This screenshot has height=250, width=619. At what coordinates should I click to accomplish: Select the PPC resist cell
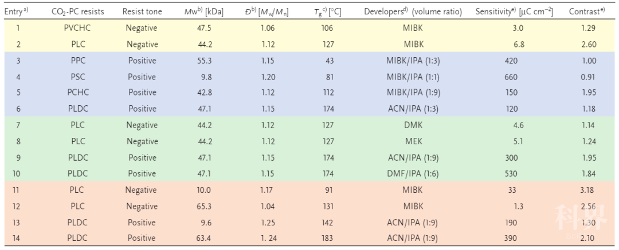pyautogui.click(x=77, y=61)
